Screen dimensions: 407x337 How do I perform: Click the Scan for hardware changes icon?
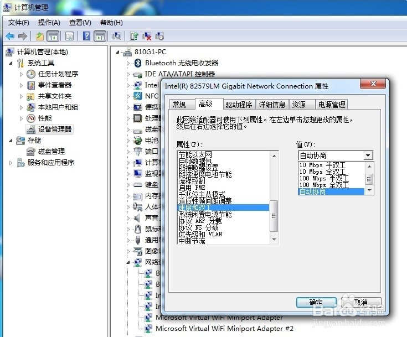click(x=117, y=36)
